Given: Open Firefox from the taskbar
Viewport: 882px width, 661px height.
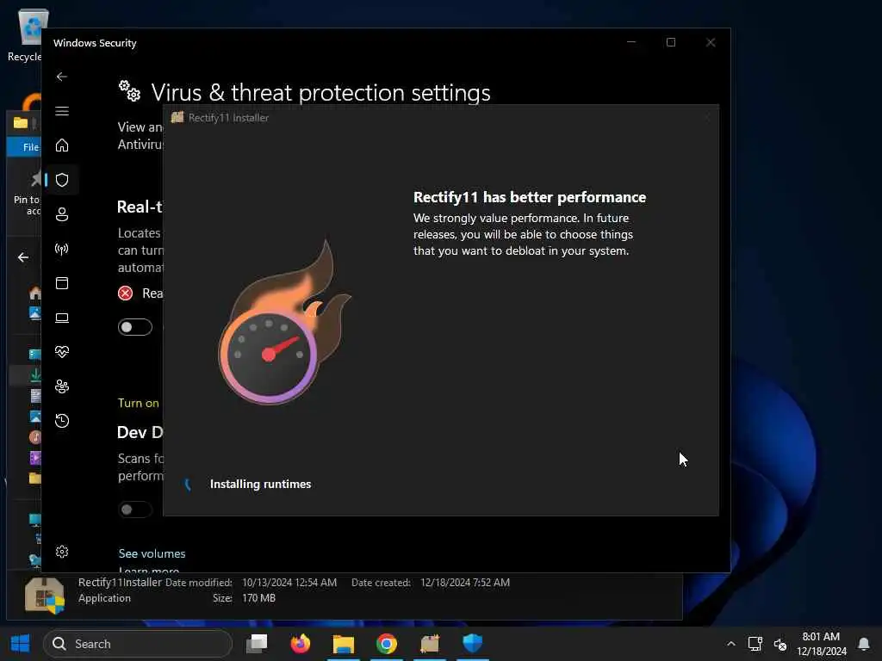Looking at the screenshot, I should pyautogui.click(x=301, y=644).
